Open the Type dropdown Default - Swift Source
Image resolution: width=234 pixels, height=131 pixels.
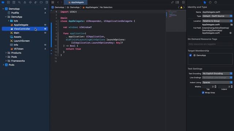click(x=217, y=16)
